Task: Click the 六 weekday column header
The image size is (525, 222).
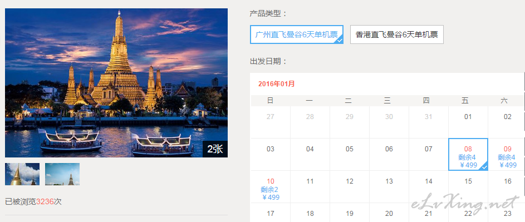Action: click(x=504, y=101)
